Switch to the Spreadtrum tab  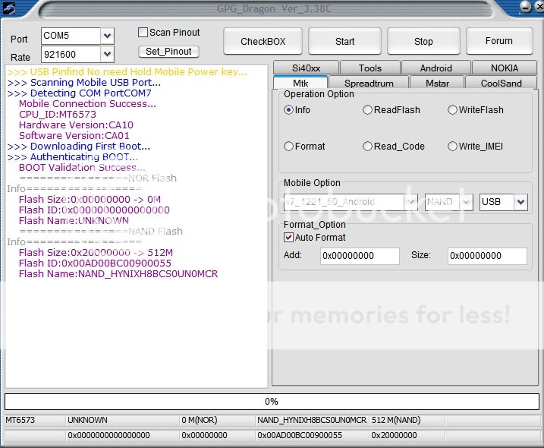368,84
